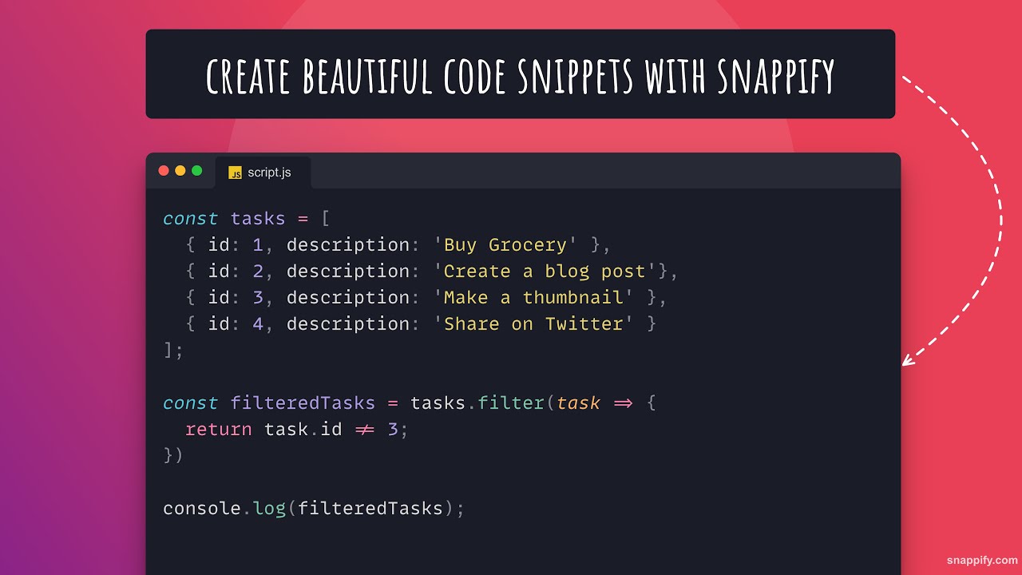1022x575 pixels.
Task: Click the string 'Create a blog post'
Action: click(545, 272)
